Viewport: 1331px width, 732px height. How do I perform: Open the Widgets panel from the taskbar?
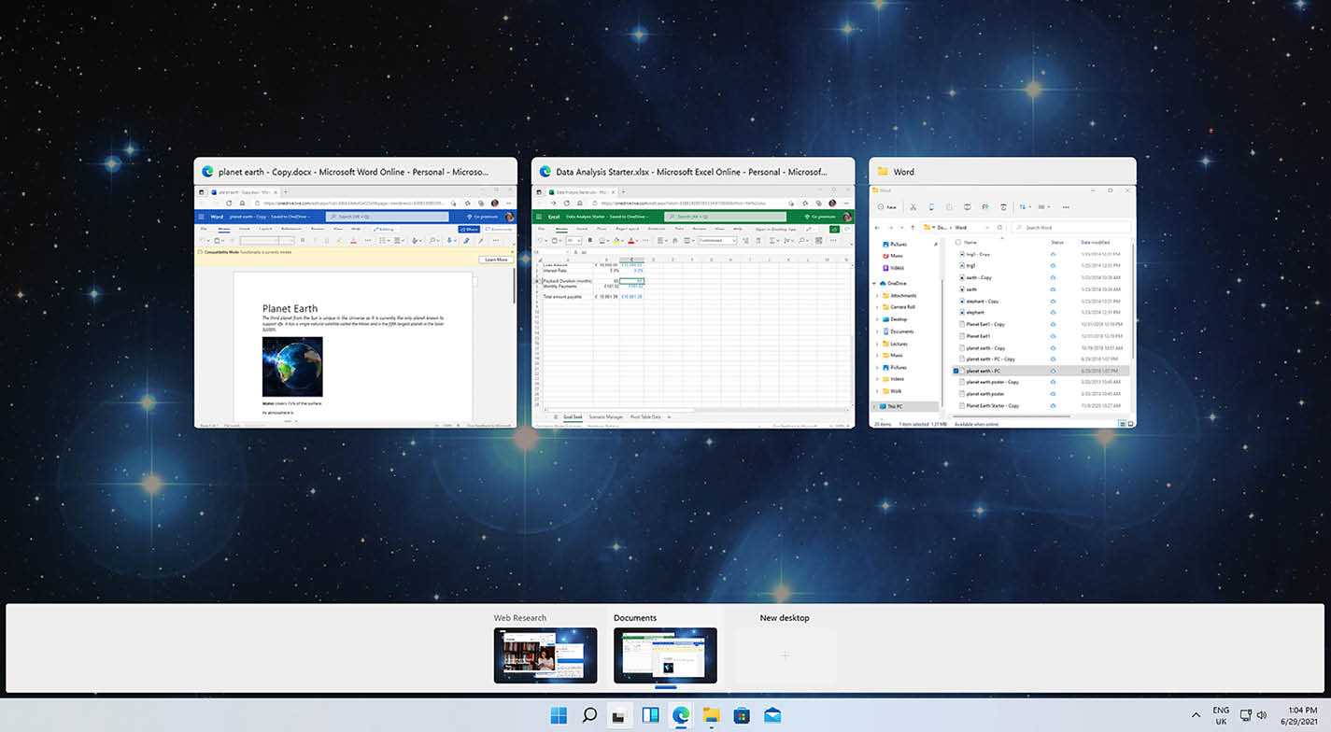pos(650,715)
